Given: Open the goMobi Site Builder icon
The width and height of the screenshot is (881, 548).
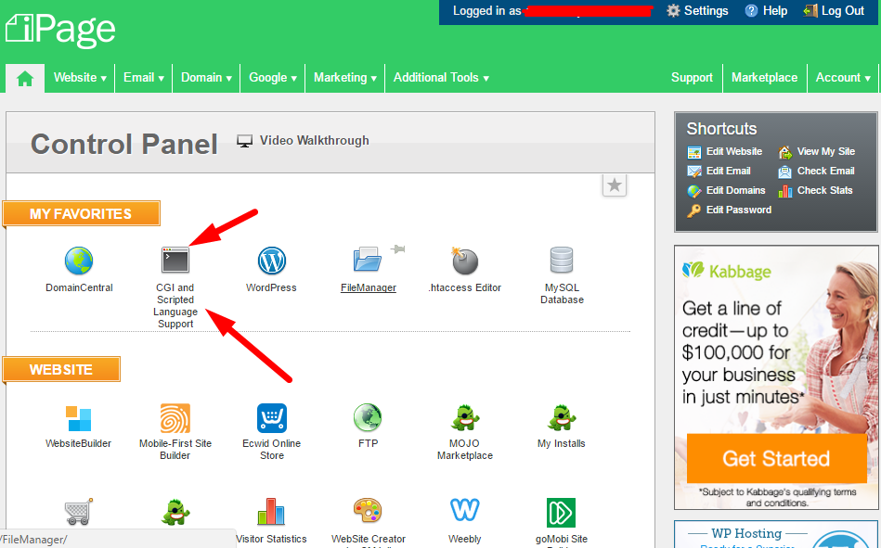Looking at the screenshot, I should [562, 513].
